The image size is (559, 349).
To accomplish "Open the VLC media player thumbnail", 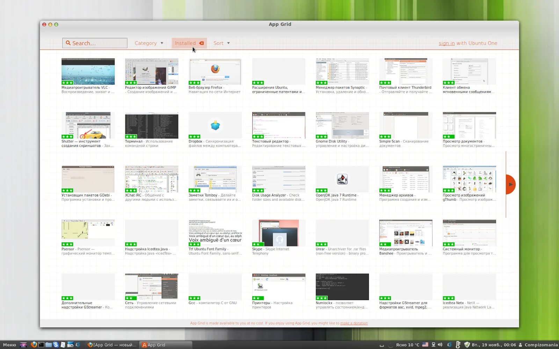I will pyautogui.click(x=88, y=72).
